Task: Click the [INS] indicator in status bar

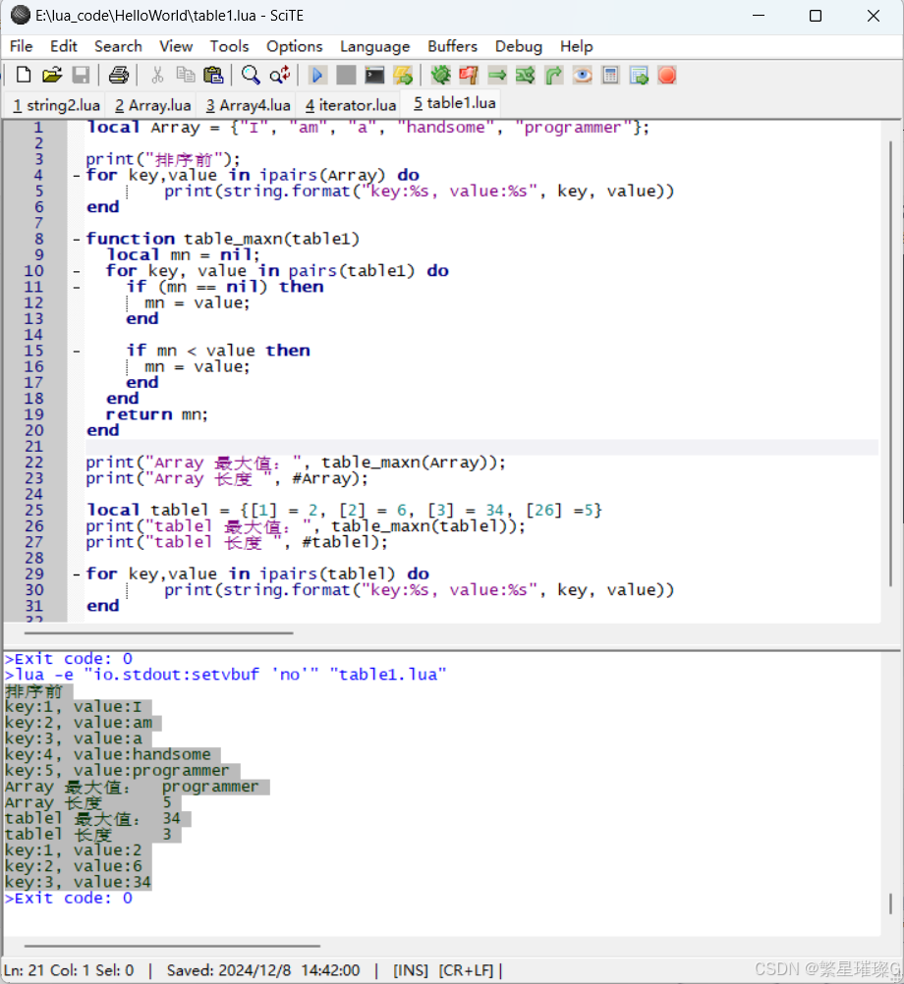Action: tap(411, 970)
